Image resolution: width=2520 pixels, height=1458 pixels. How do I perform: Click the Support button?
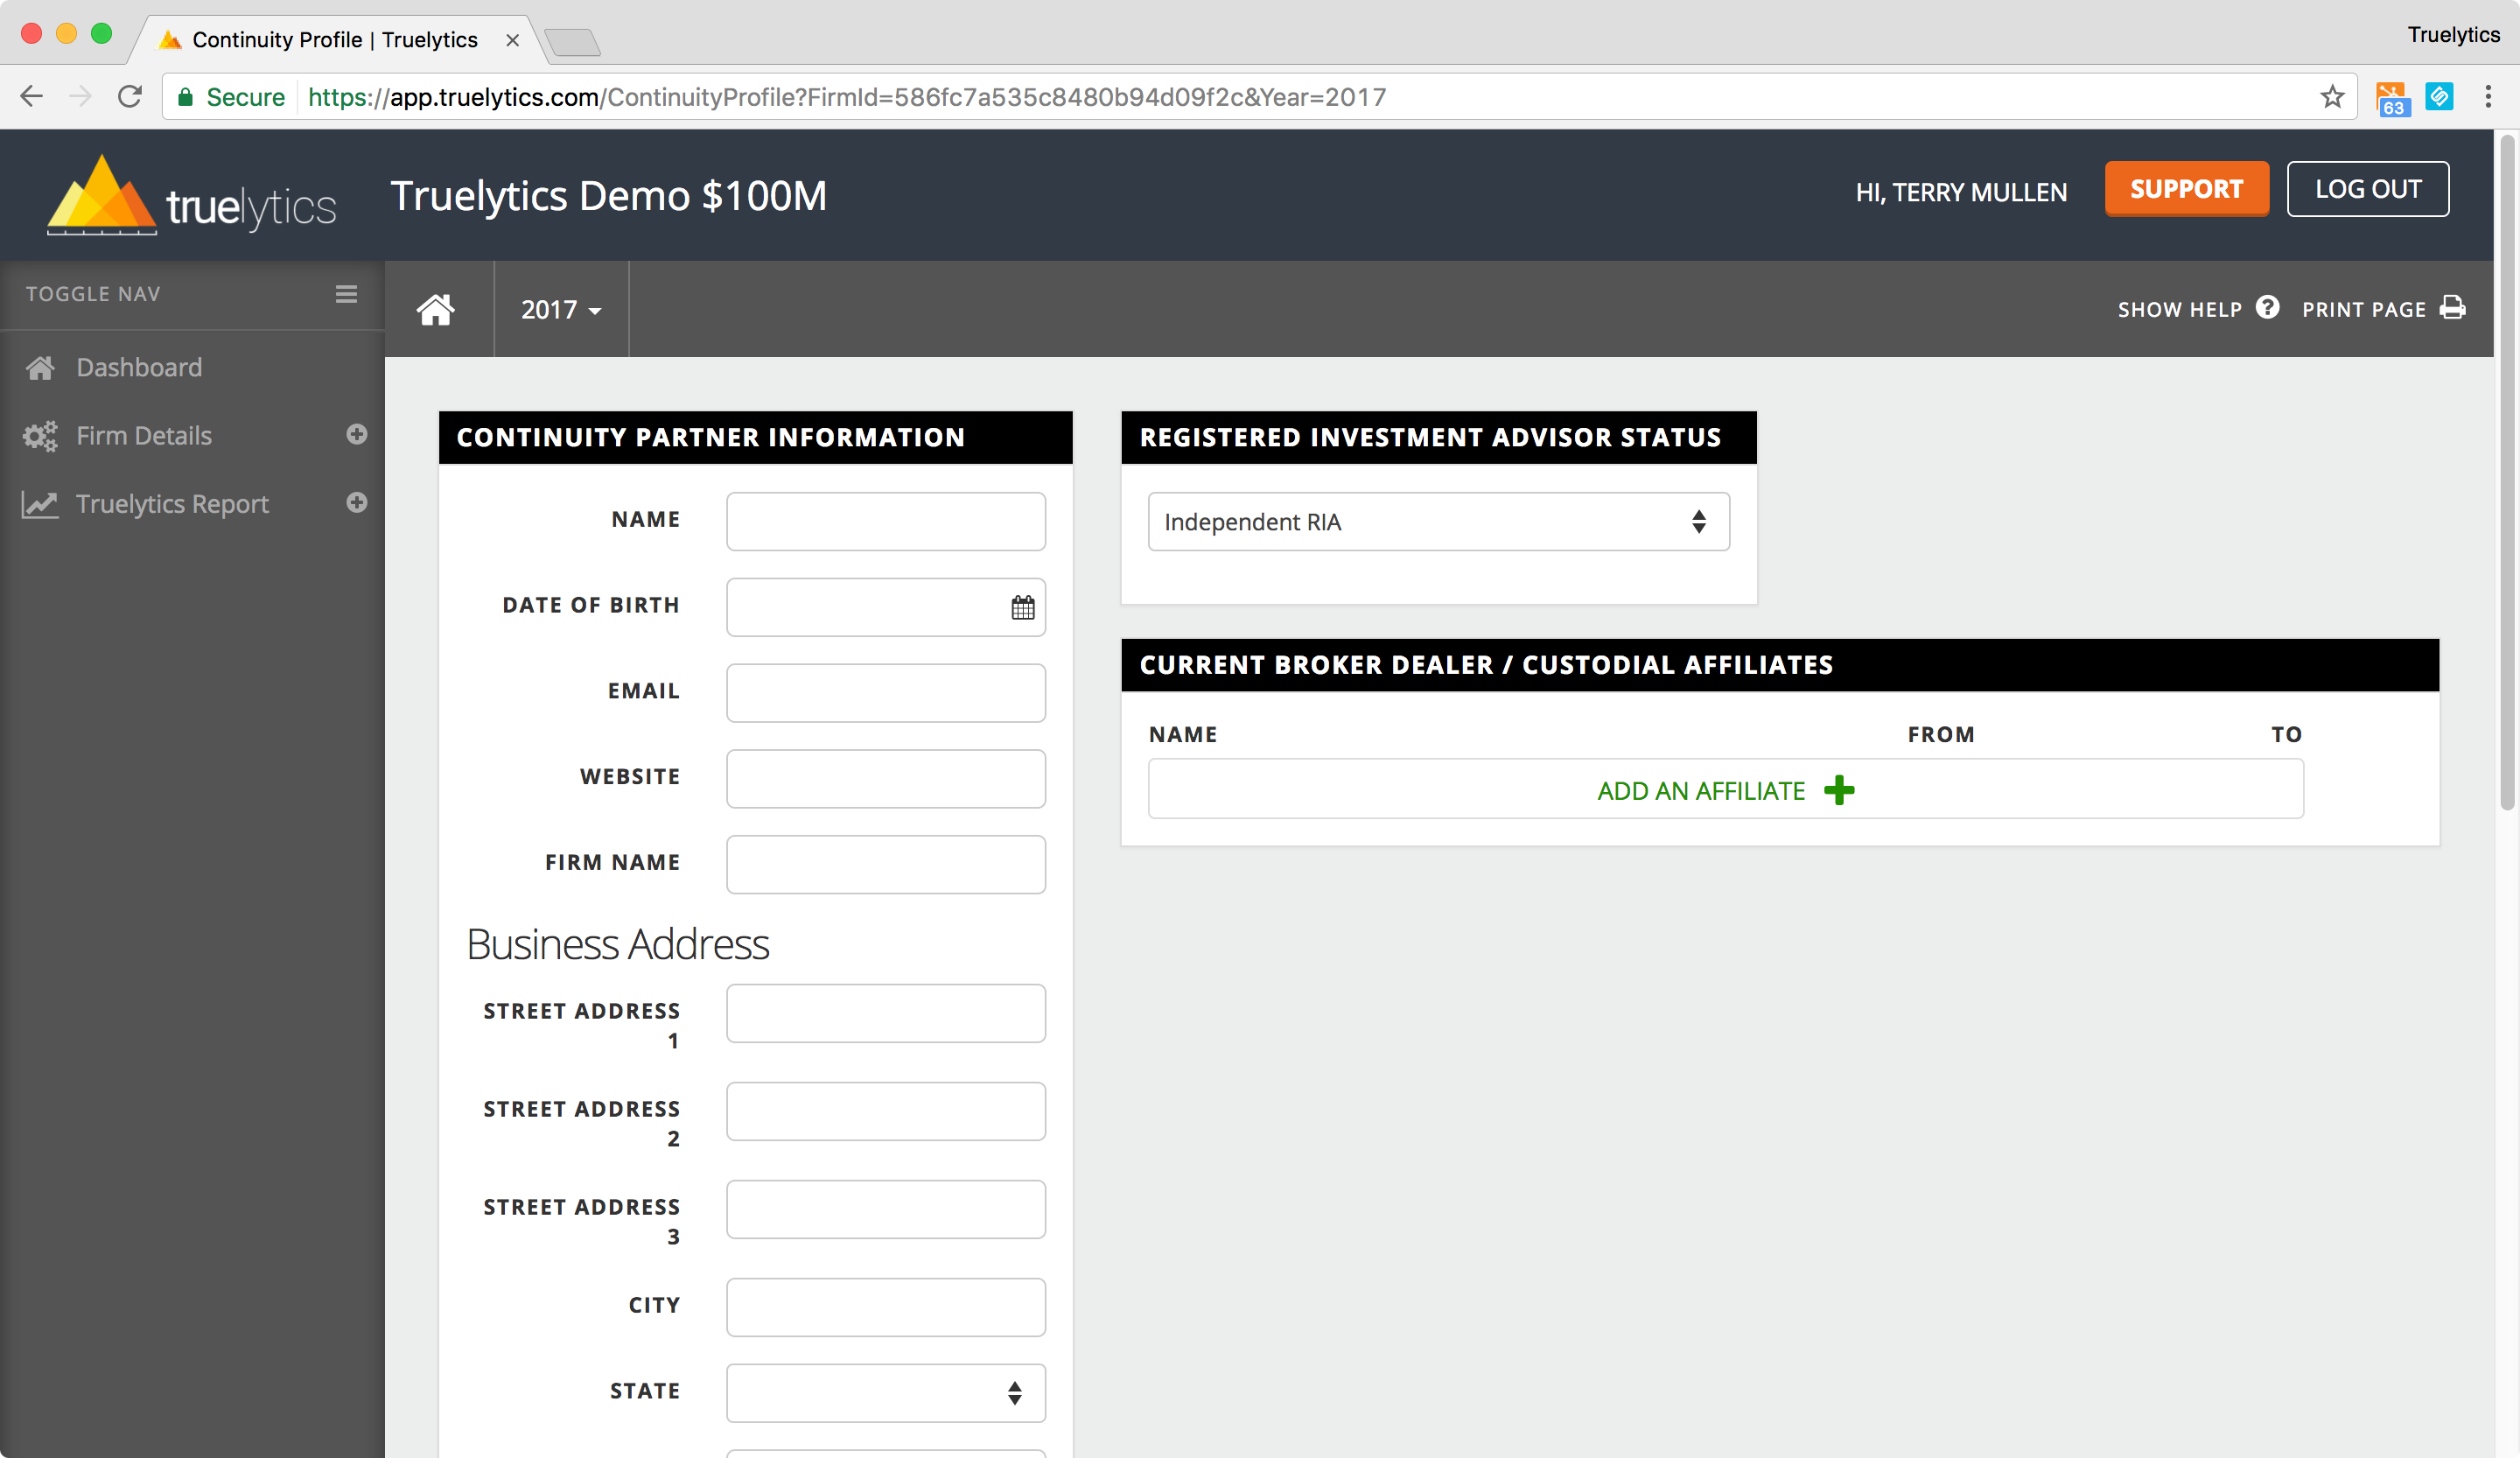click(x=2186, y=189)
